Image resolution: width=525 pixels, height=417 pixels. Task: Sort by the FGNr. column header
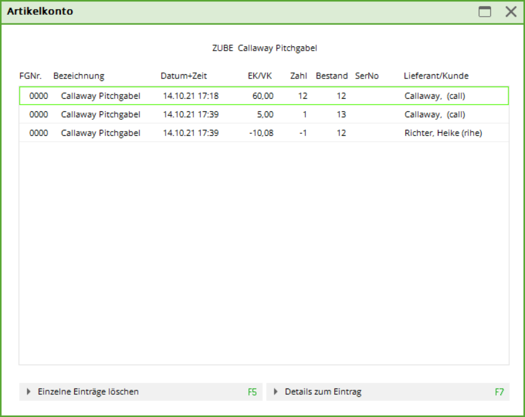click(30, 76)
